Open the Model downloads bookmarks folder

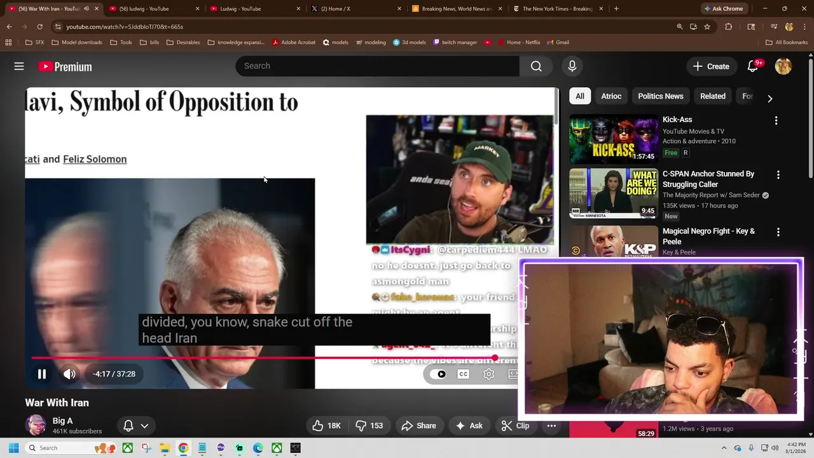coord(77,43)
